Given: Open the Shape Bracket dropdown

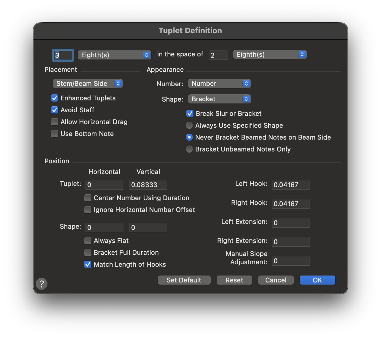Looking at the screenshot, I should (x=219, y=99).
